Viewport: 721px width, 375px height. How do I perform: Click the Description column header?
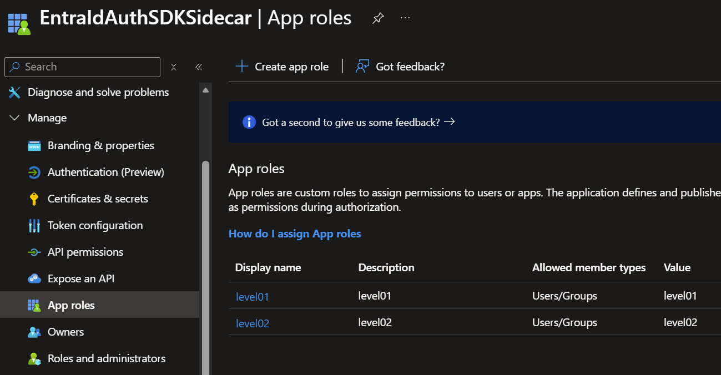pos(386,268)
